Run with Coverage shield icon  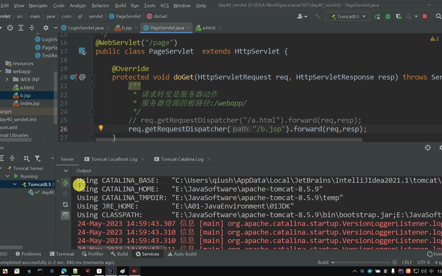click(399, 17)
